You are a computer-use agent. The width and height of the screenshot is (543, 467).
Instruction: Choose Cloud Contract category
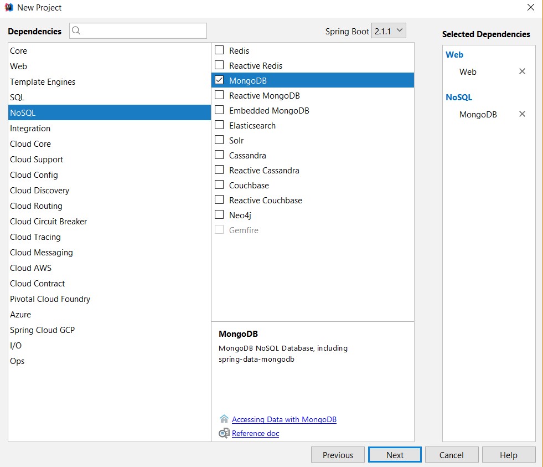tap(110, 283)
